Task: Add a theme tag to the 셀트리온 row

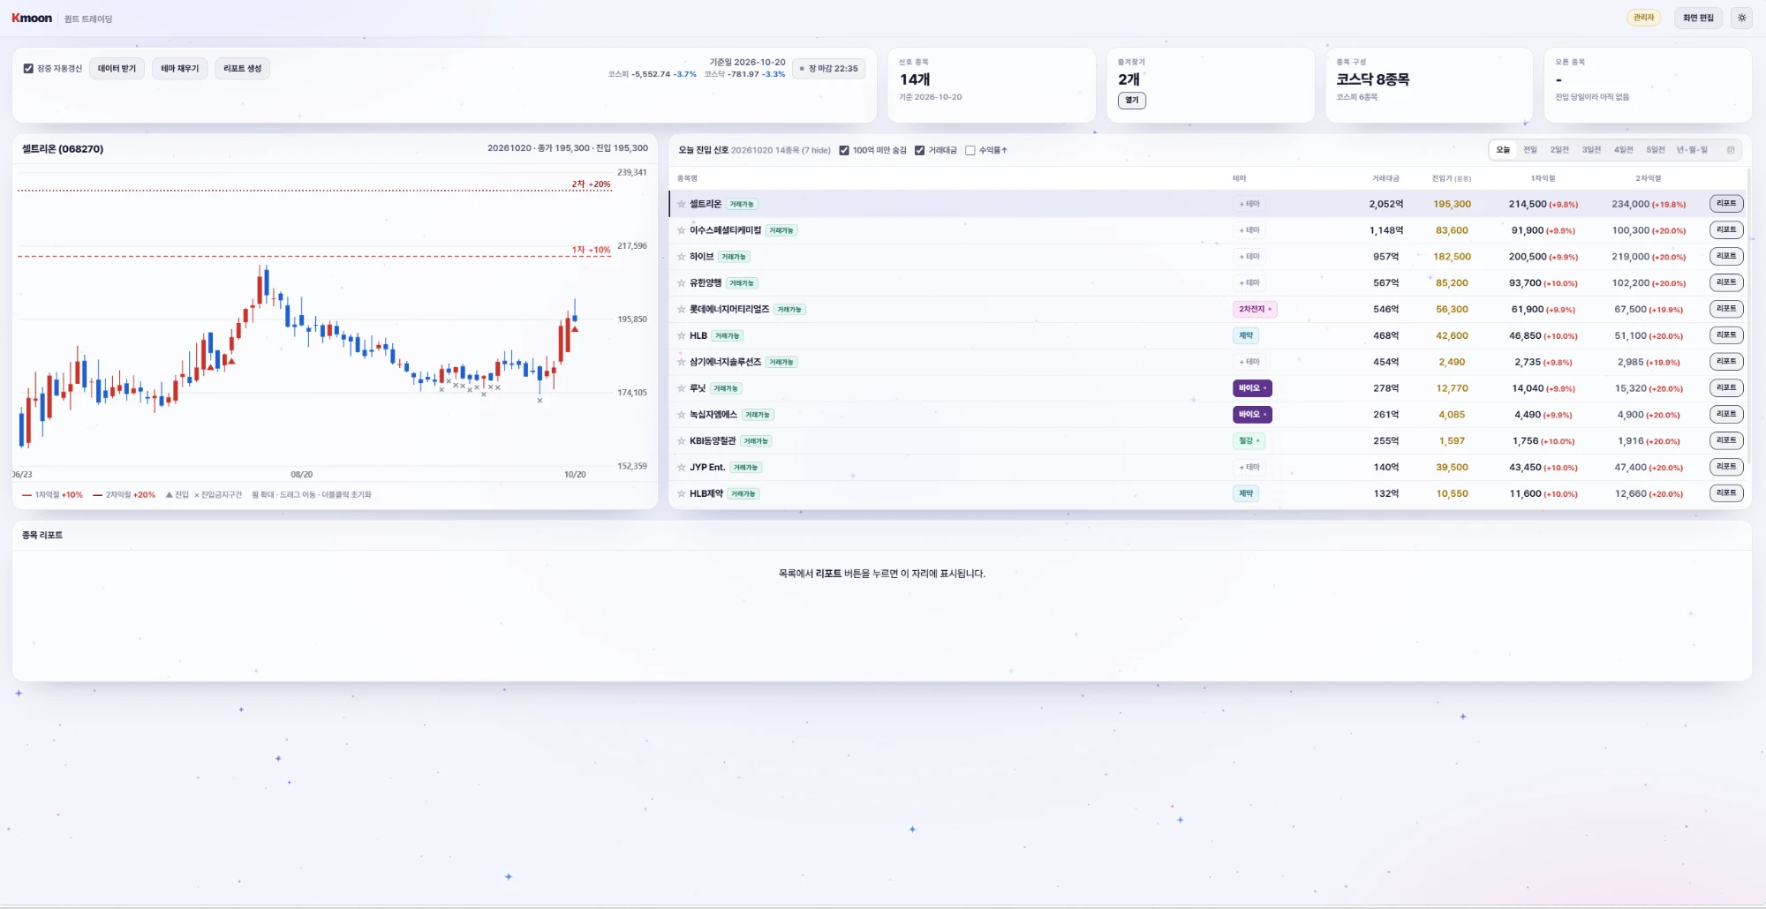Action: tap(1249, 204)
